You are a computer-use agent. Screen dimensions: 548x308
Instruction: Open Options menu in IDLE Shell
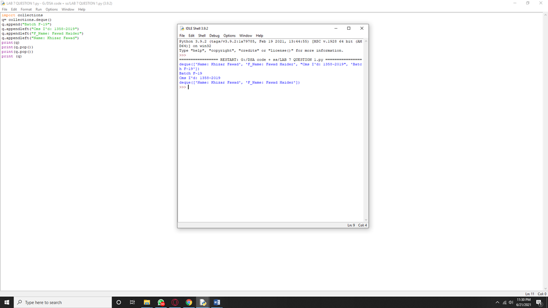(229, 35)
